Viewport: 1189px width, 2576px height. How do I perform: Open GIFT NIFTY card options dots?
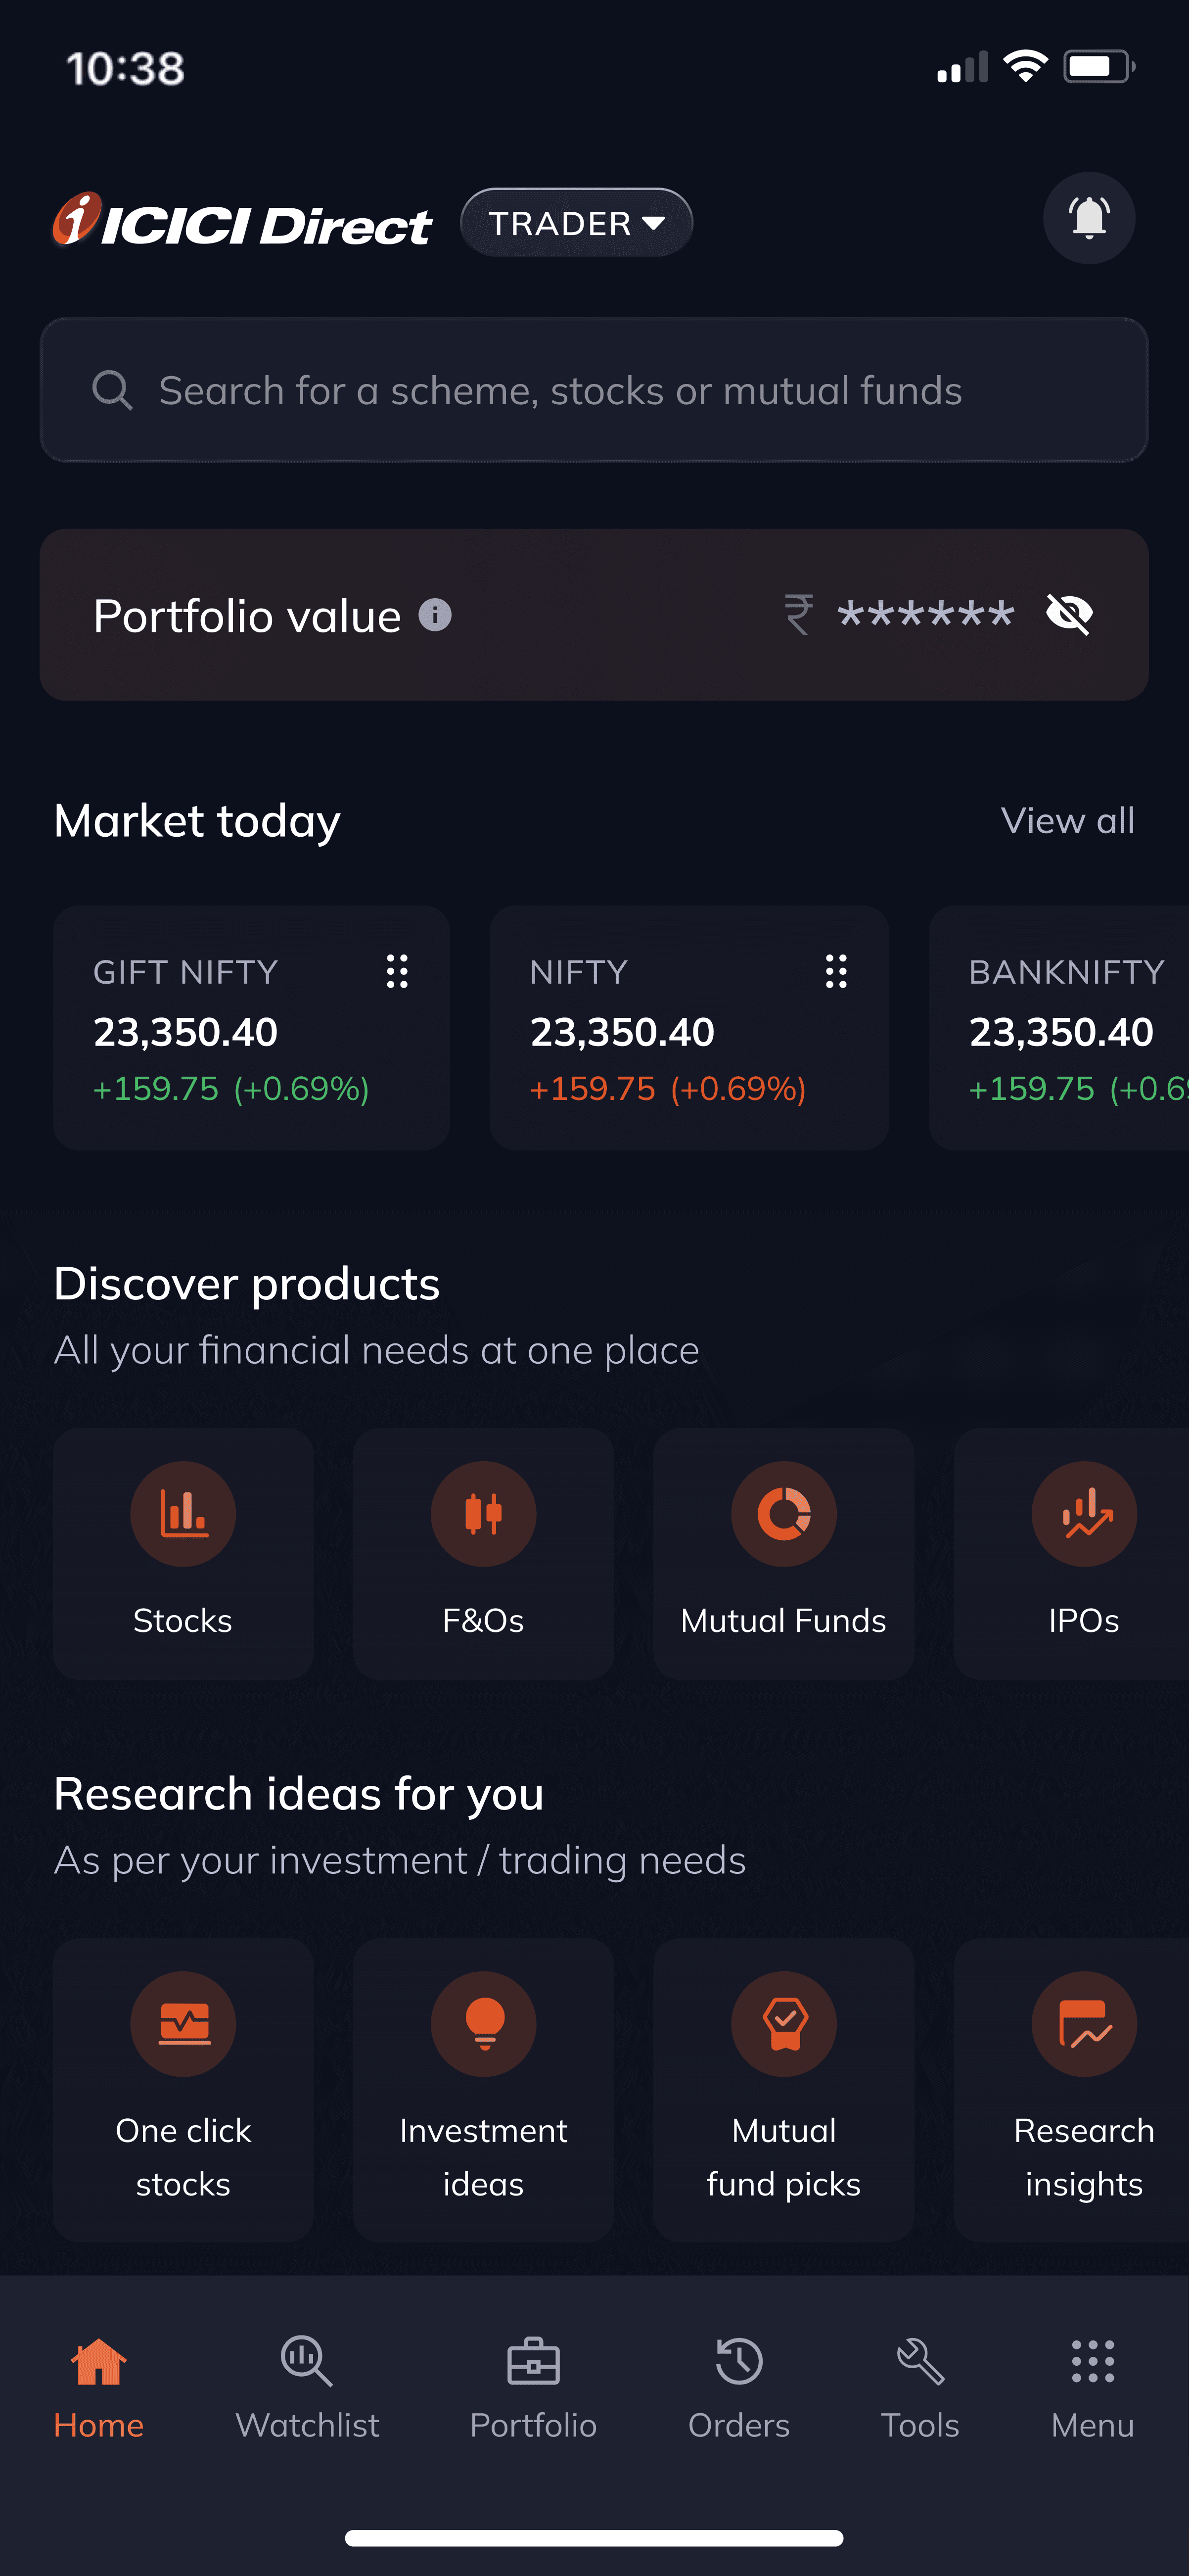point(397,971)
